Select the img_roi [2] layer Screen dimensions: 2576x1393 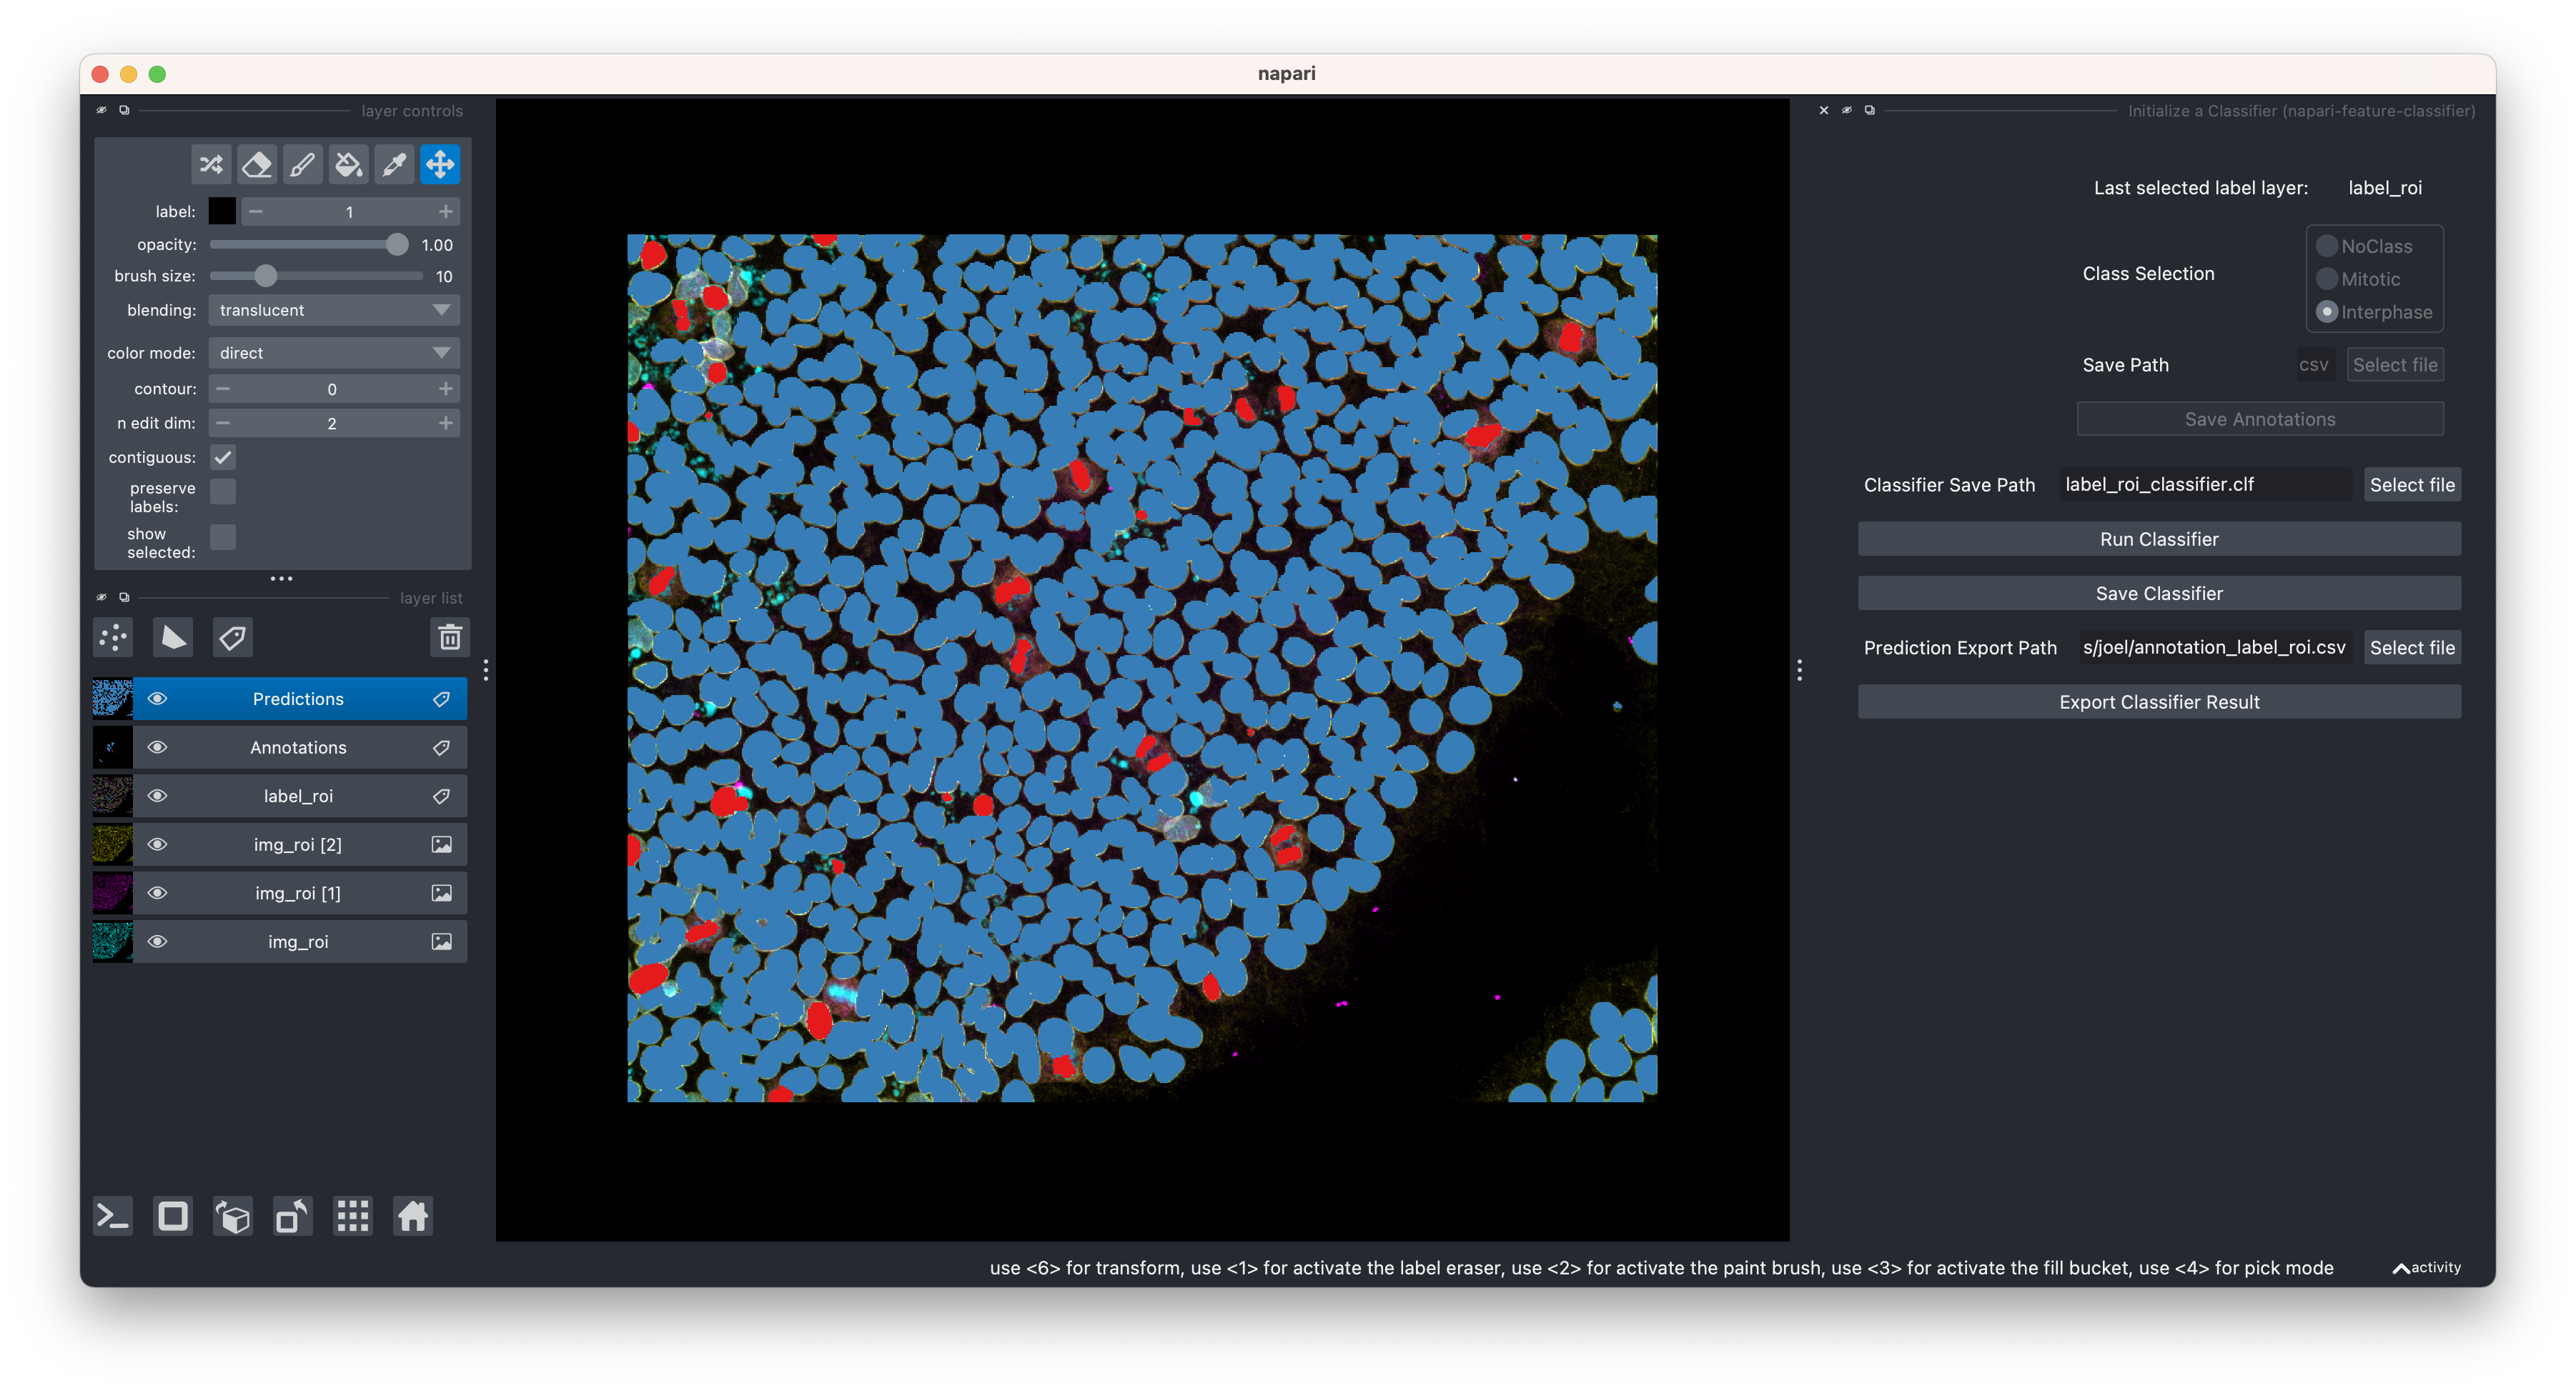click(297, 844)
